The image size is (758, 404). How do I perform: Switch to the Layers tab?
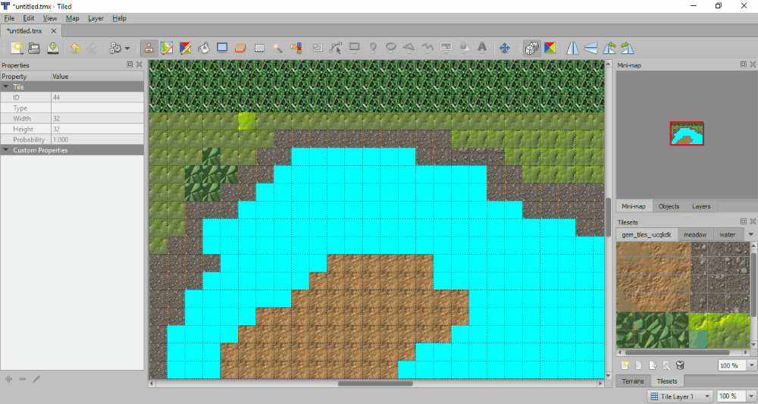click(701, 206)
